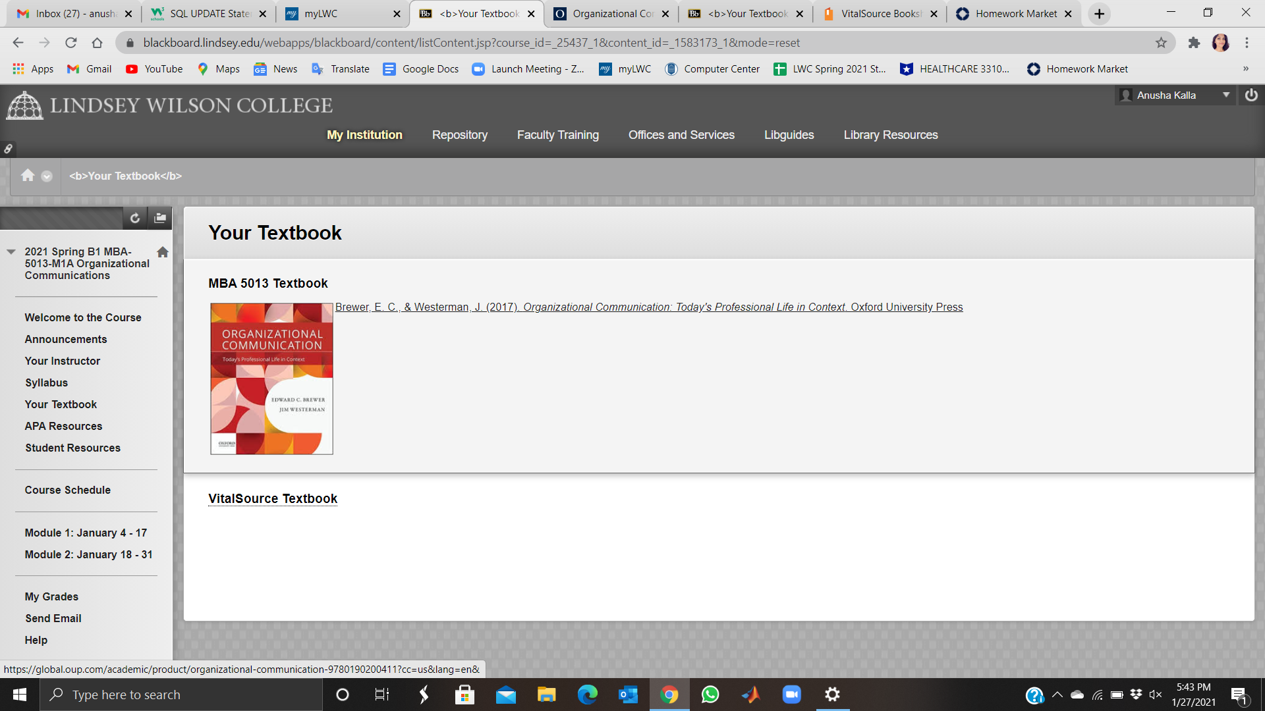
Task: Open Microsoft Store from taskbar
Action: pos(464,695)
